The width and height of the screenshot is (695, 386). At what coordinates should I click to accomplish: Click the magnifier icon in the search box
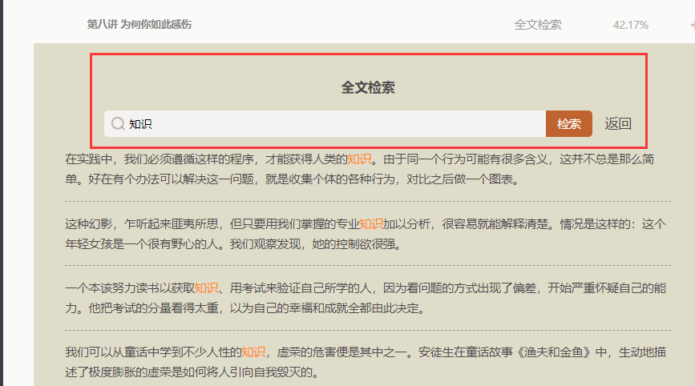118,124
